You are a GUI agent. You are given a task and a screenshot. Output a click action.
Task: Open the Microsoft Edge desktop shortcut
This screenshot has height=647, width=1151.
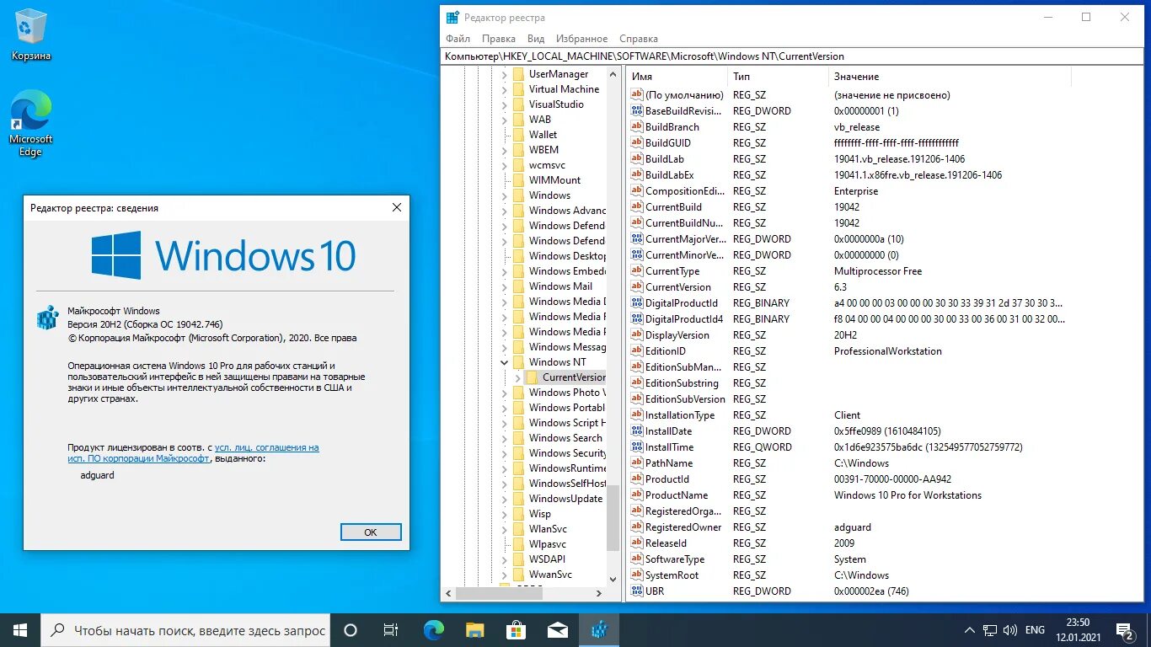click(x=31, y=123)
